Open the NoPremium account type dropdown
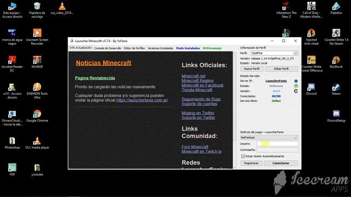The width and height of the screenshot is (351, 197). coord(269,137)
